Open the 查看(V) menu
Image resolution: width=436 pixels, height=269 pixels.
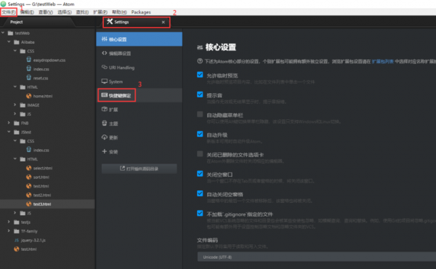point(46,12)
